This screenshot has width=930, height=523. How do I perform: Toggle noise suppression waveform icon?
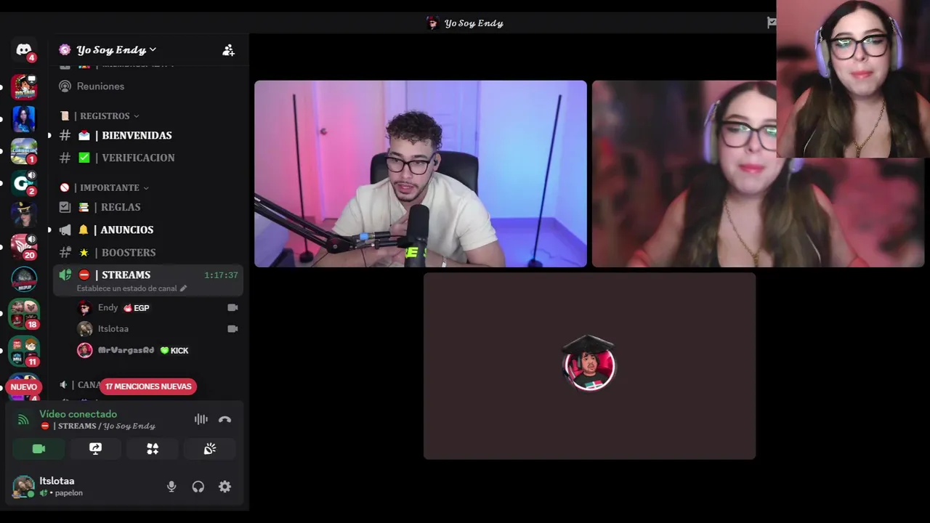201,419
